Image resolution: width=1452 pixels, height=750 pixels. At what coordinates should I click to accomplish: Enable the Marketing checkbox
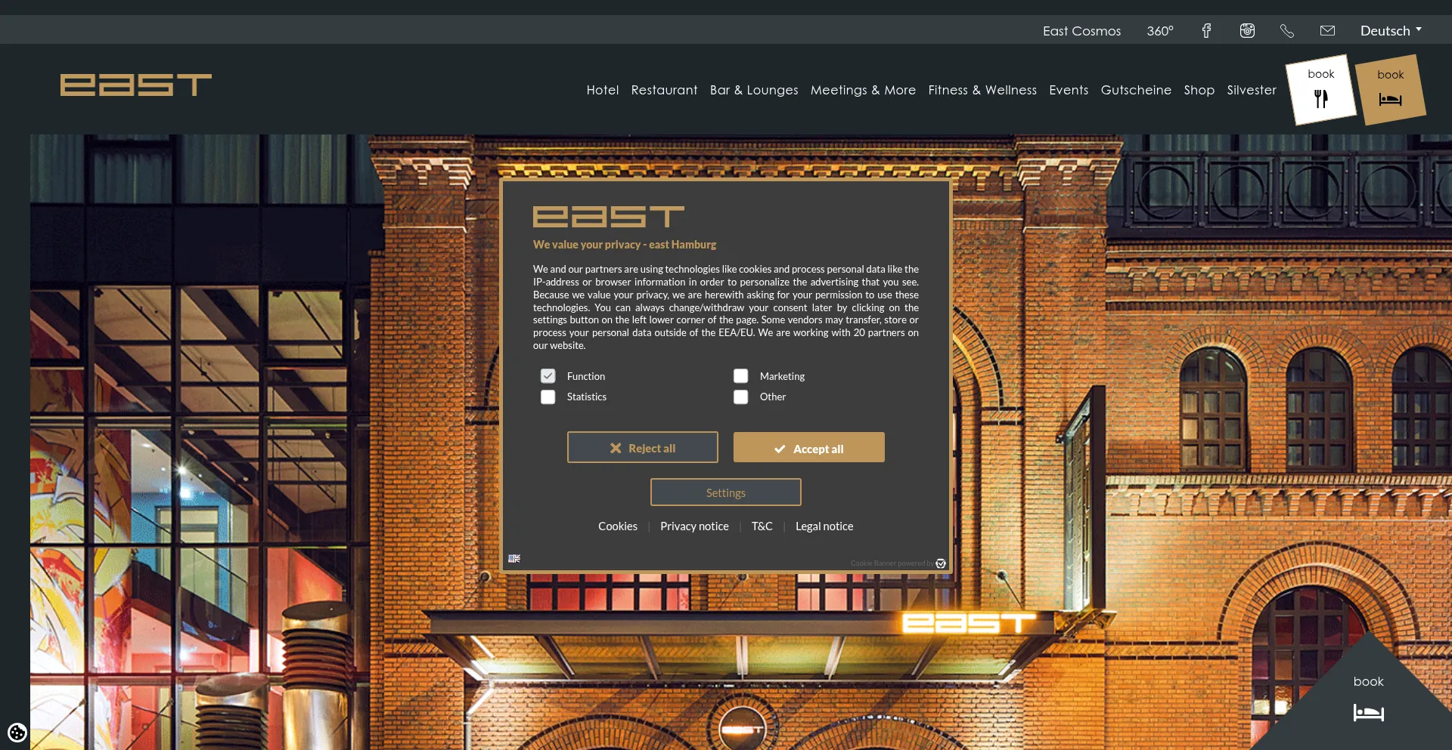pyautogui.click(x=741, y=376)
